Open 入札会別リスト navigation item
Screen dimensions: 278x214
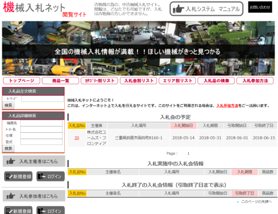point(138,81)
